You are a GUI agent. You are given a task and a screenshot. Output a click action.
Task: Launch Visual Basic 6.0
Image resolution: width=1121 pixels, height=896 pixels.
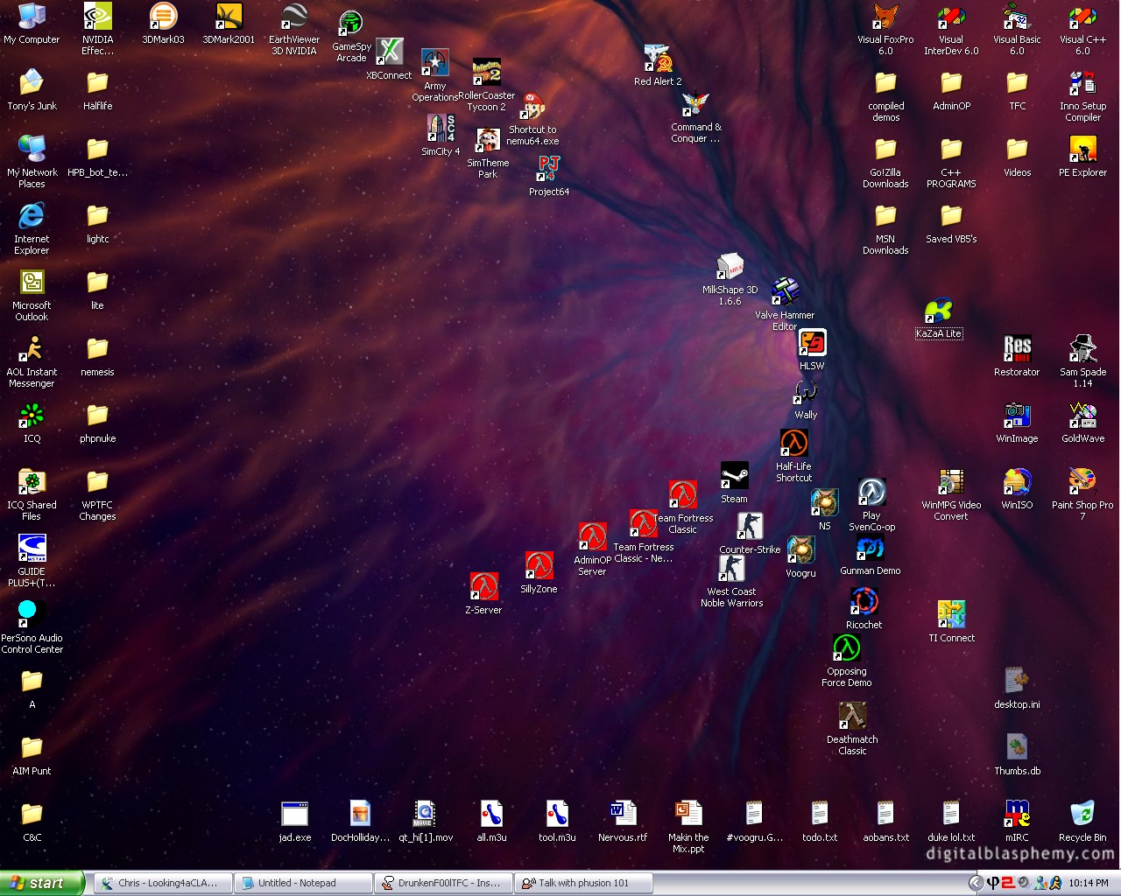[1017, 29]
